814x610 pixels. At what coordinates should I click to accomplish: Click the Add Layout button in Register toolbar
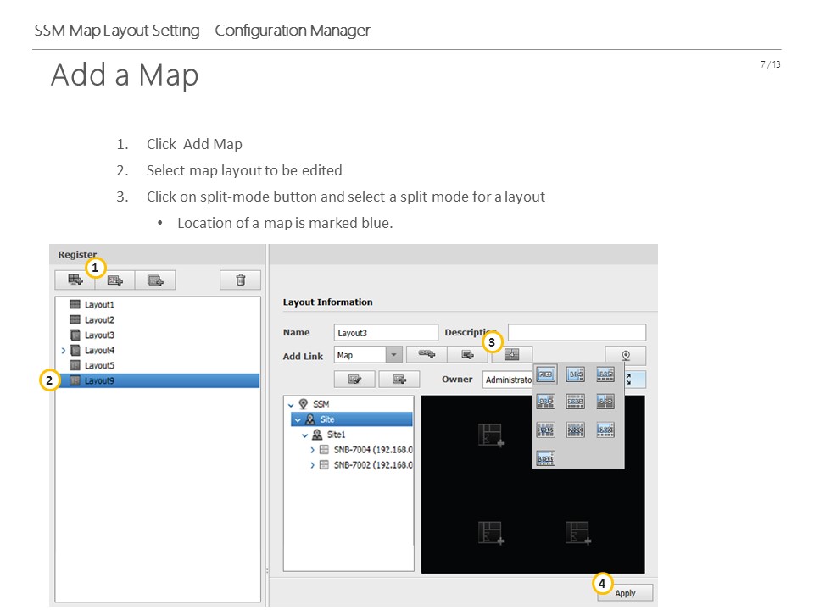coord(75,280)
